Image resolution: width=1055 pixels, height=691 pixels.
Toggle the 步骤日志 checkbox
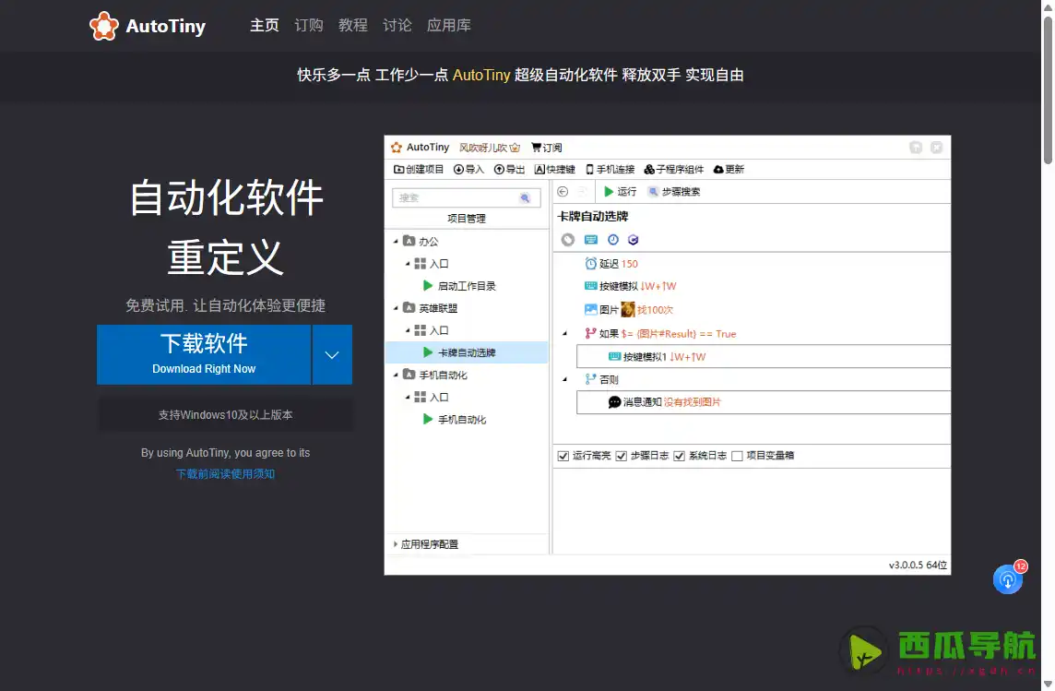pyautogui.click(x=621, y=456)
